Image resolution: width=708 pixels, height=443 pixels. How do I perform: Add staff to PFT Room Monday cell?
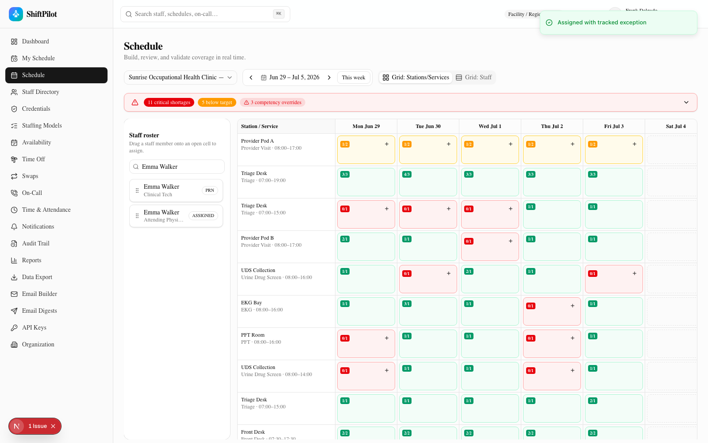(387, 338)
